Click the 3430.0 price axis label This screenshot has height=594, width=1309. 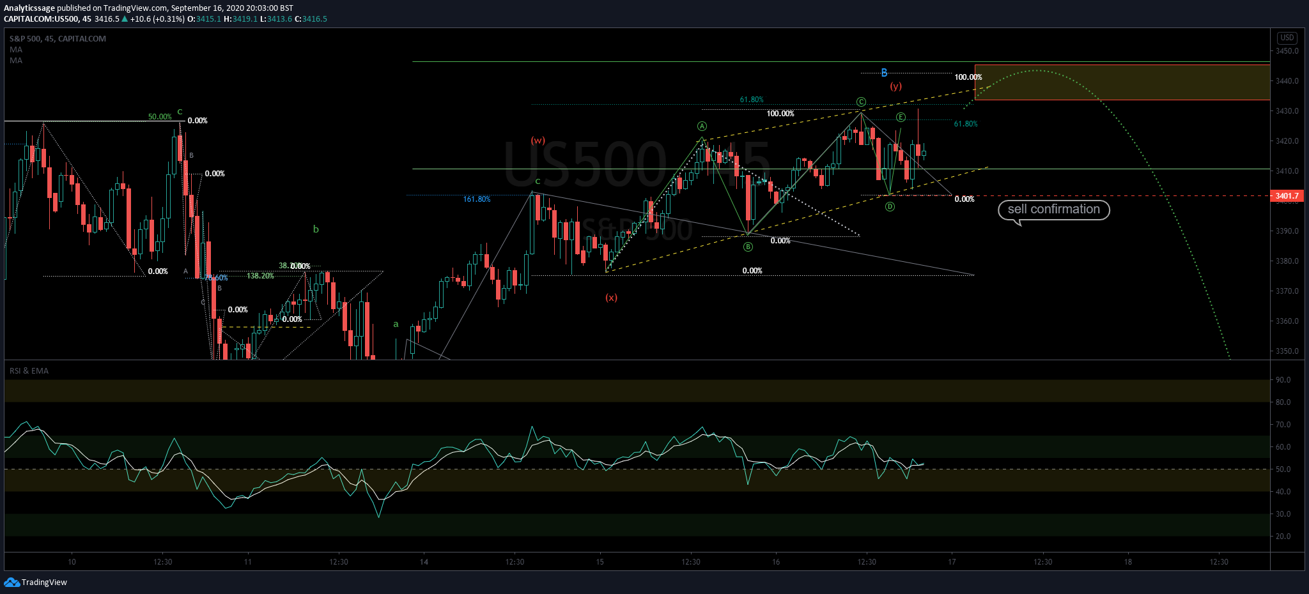[1287, 111]
